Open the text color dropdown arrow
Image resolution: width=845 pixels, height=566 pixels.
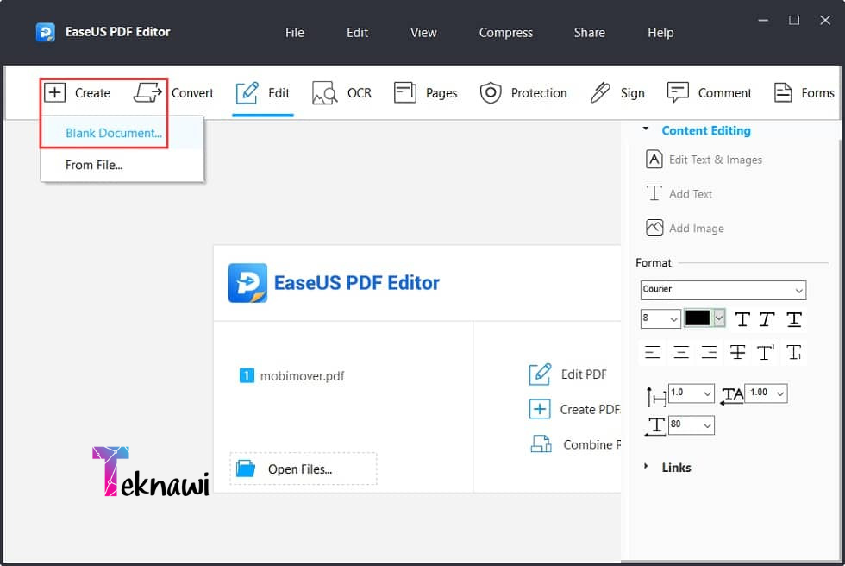click(719, 318)
